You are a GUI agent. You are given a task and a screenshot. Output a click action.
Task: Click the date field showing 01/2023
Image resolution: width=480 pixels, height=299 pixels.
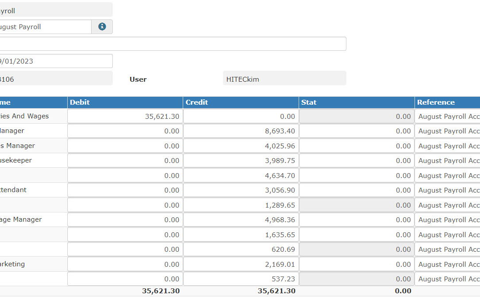[56, 61]
